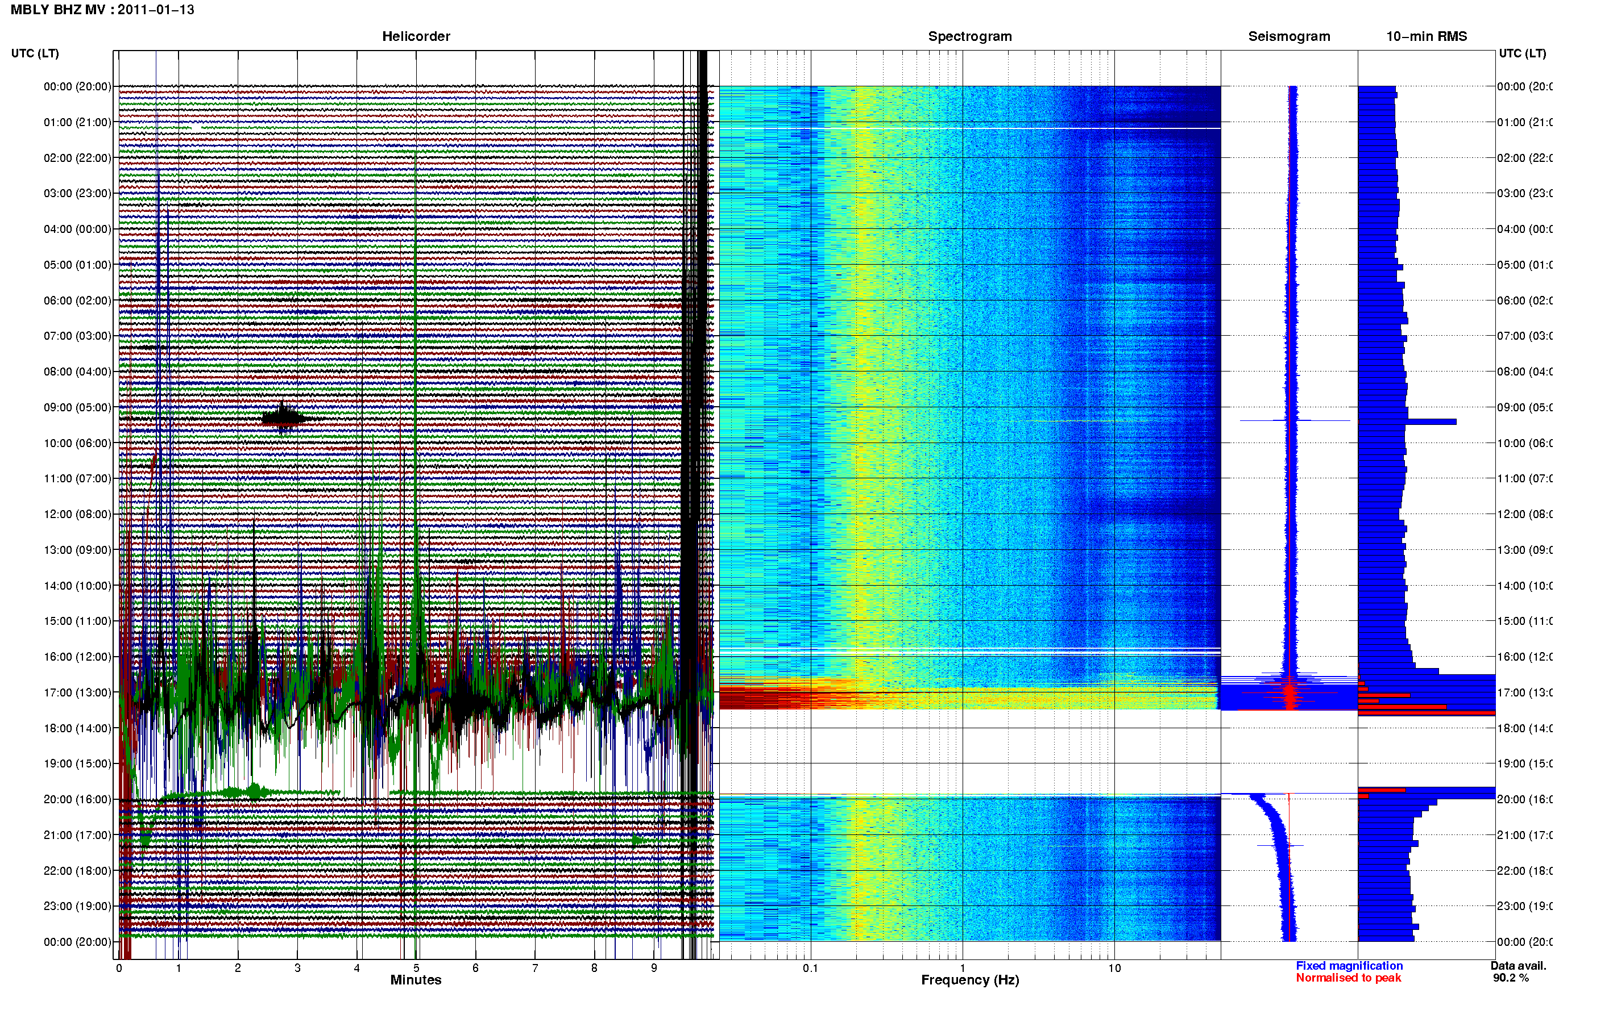Select the Helicorder panel title

tap(416, 37)
